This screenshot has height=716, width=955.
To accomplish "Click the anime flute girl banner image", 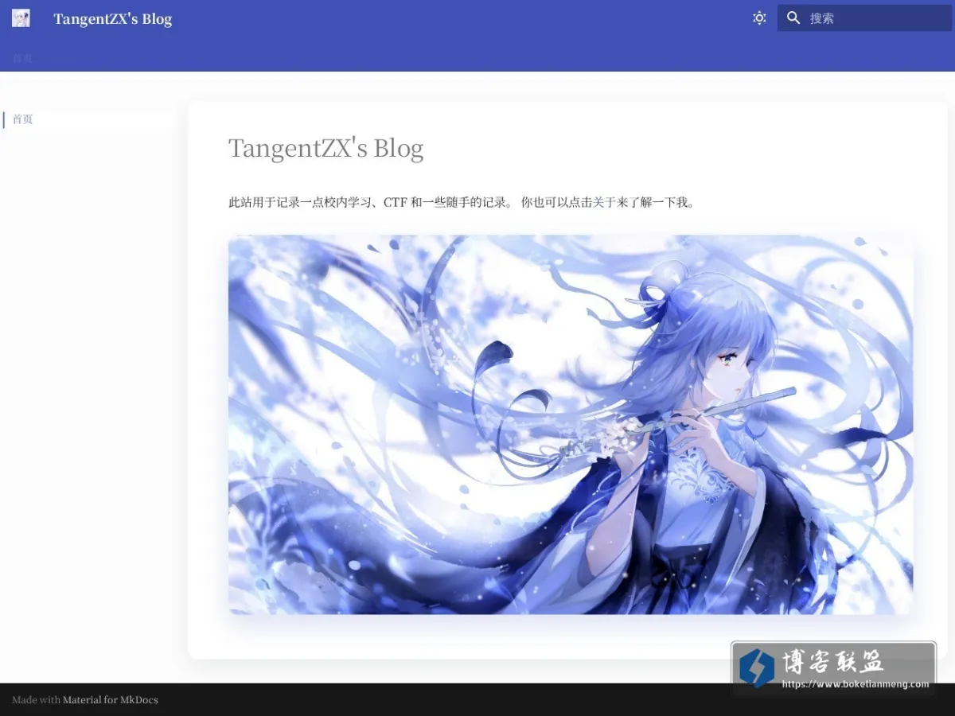I will (x=571, y=424).
